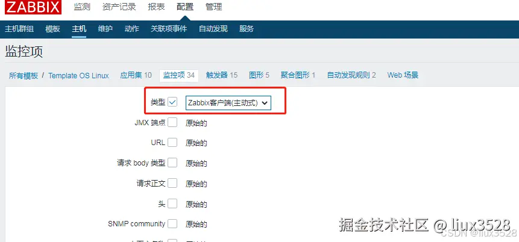519x242 pixels.
Task: Open the 管理 top menu
Action: [214, 7]
